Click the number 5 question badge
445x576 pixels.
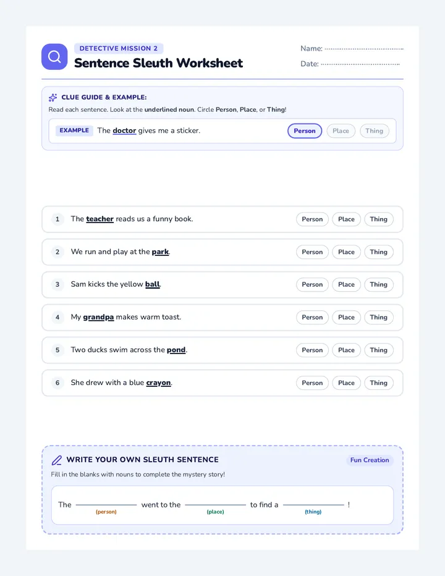(57, 350)
